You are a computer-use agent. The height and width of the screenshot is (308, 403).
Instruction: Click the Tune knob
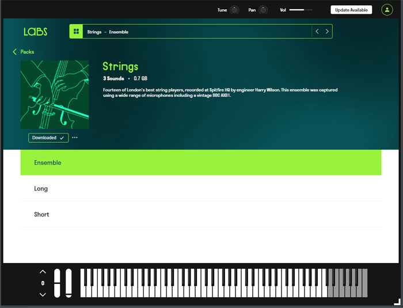(234, 10)
